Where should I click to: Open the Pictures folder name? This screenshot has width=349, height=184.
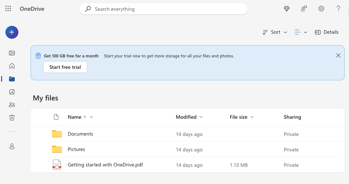coord(76,149)
